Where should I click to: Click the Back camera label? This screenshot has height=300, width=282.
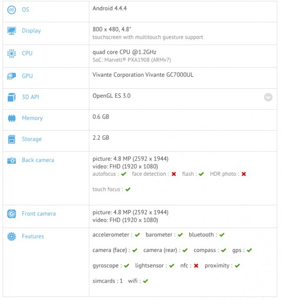[x=38, y=160]
